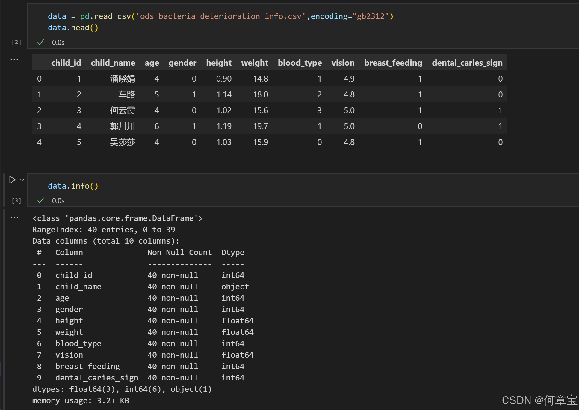Select the table cell with name 潘晓娟

click(122, 79)
